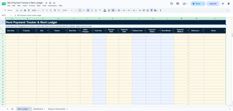This screenshot has height=111, width=233.
Task: Open the Payment Status column filter
Action: (x=159, y=31)
